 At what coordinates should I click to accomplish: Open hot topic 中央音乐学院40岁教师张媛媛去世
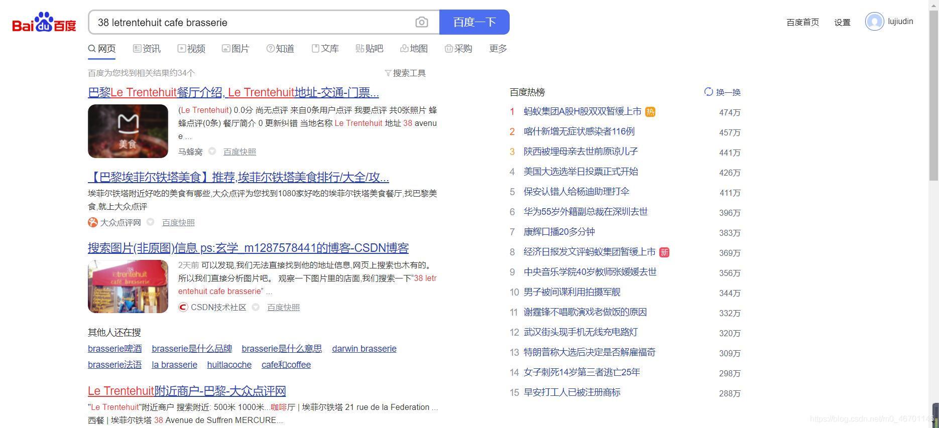pyautogui.click(x=590, y=272)
